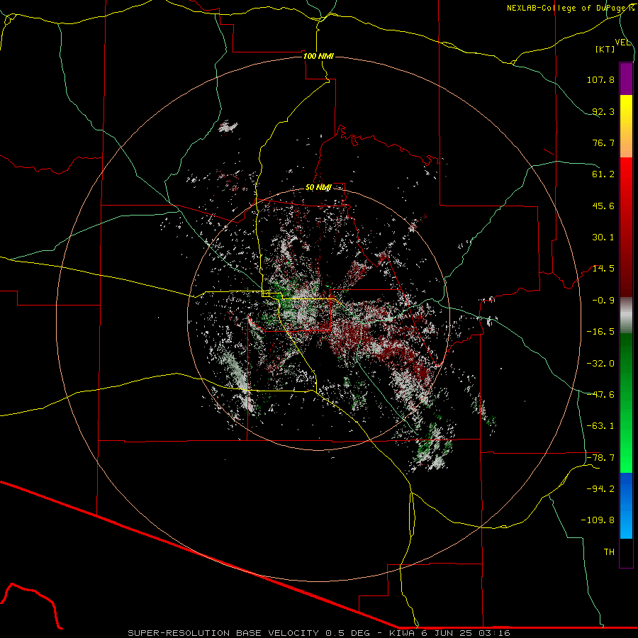
Task: Pick the green segment of velocity color bar
Action: point(626,403)
